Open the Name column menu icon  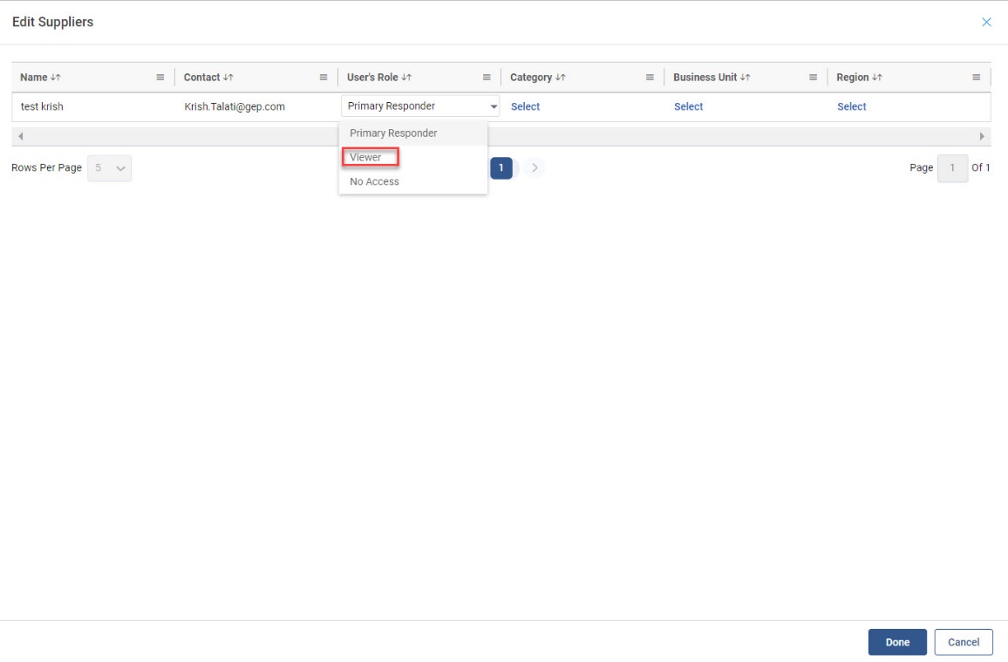160,78
